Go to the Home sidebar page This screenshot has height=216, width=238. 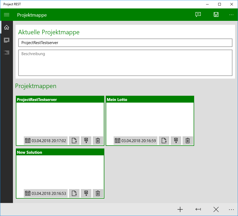tap(7, 27)
